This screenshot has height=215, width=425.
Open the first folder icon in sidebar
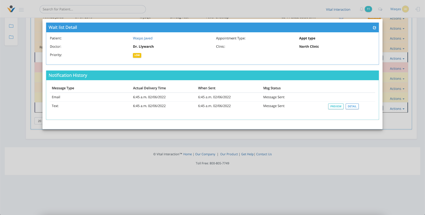point(11,26)
